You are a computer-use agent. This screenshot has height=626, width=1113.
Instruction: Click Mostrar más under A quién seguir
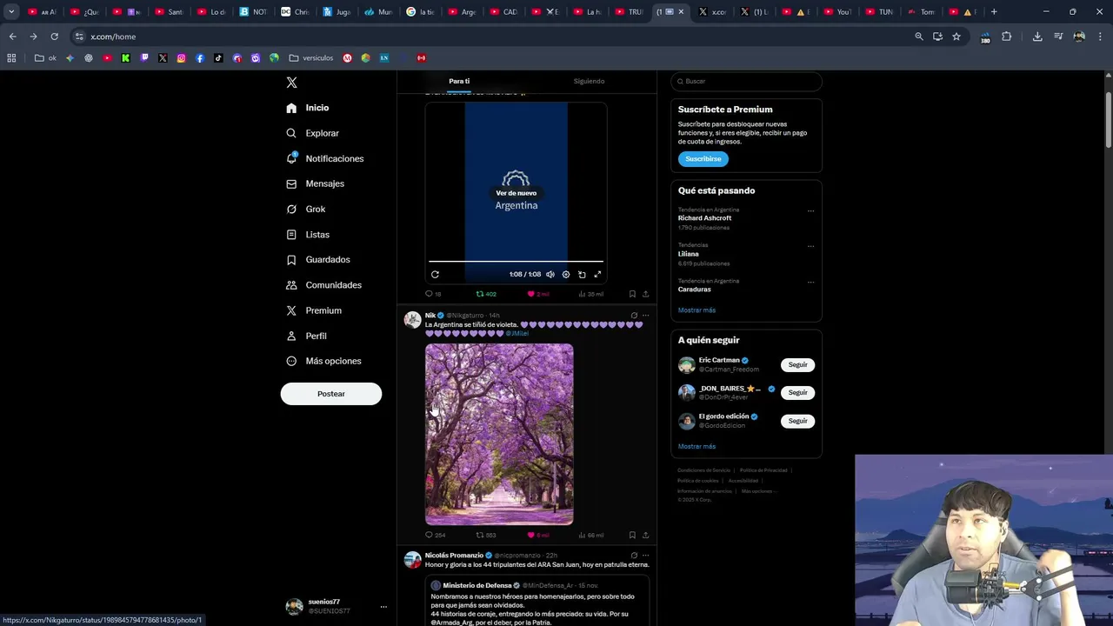click(x=696, y=447)
